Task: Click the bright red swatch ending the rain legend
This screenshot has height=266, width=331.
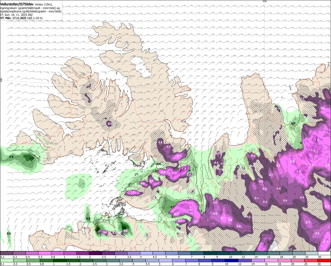Action: coord(324,260)
